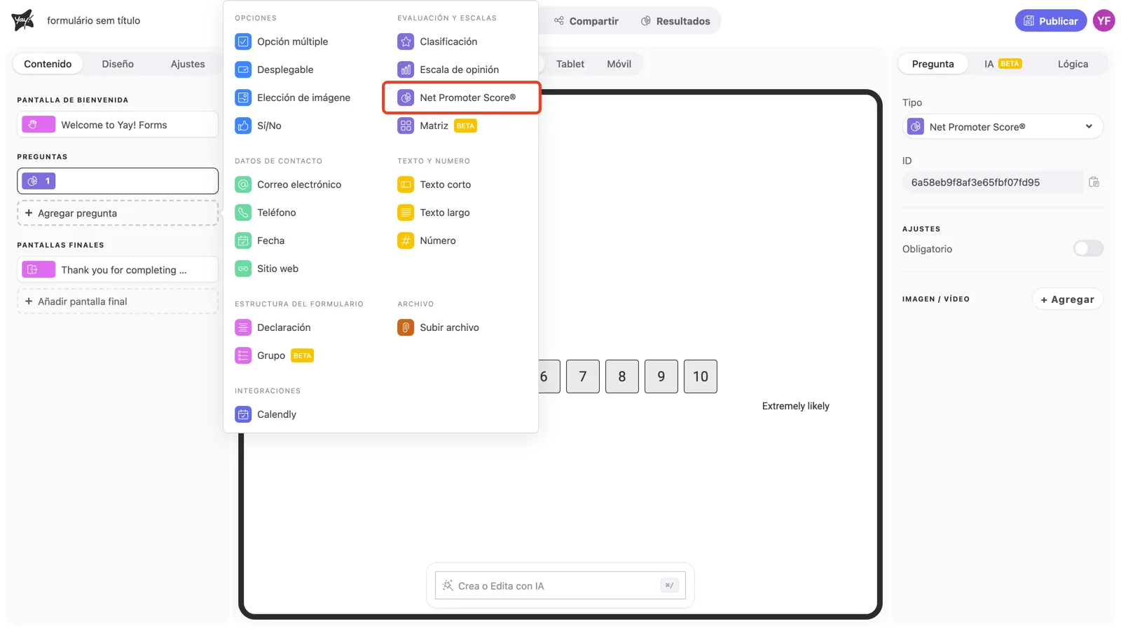This screenshot has height=631, width=1121.
Task: Choose Net Promoter Score® from the menu
Action: click(x=462, y=97)
